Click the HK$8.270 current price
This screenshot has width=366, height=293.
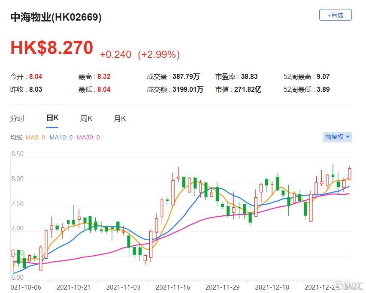click(51, 48)
